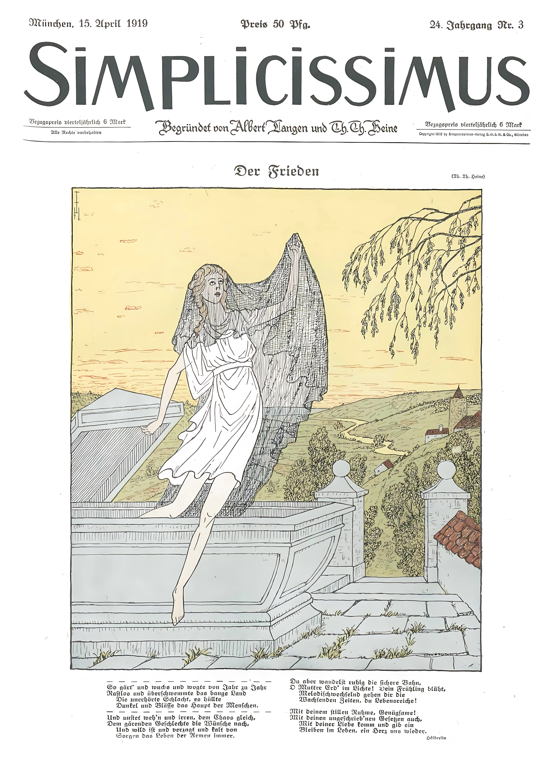Click the "Begründet von Albert Langen" subtitle line

click(x=277, y=128)
